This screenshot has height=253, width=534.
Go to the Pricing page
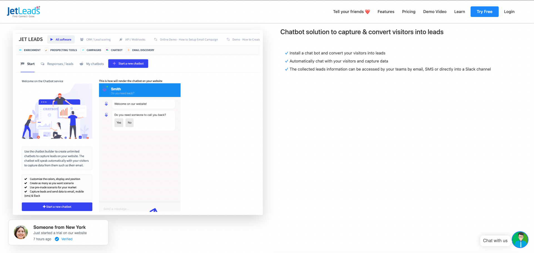tap(409, 12)
